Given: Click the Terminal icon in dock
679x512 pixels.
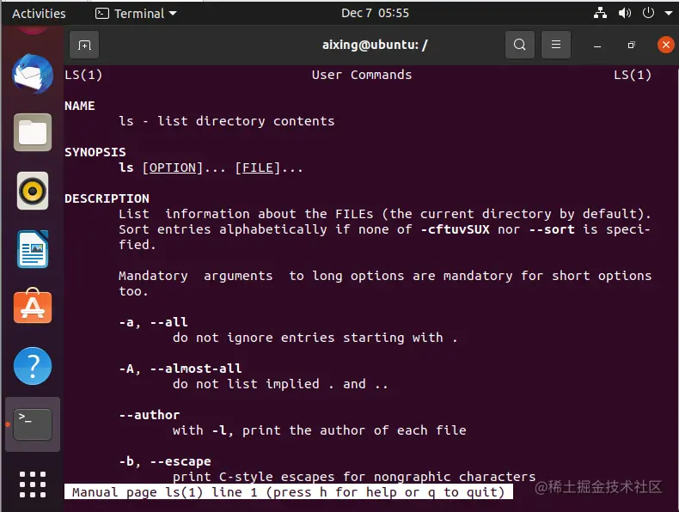Looking at the screenshot, I should (x=33, y=424).
